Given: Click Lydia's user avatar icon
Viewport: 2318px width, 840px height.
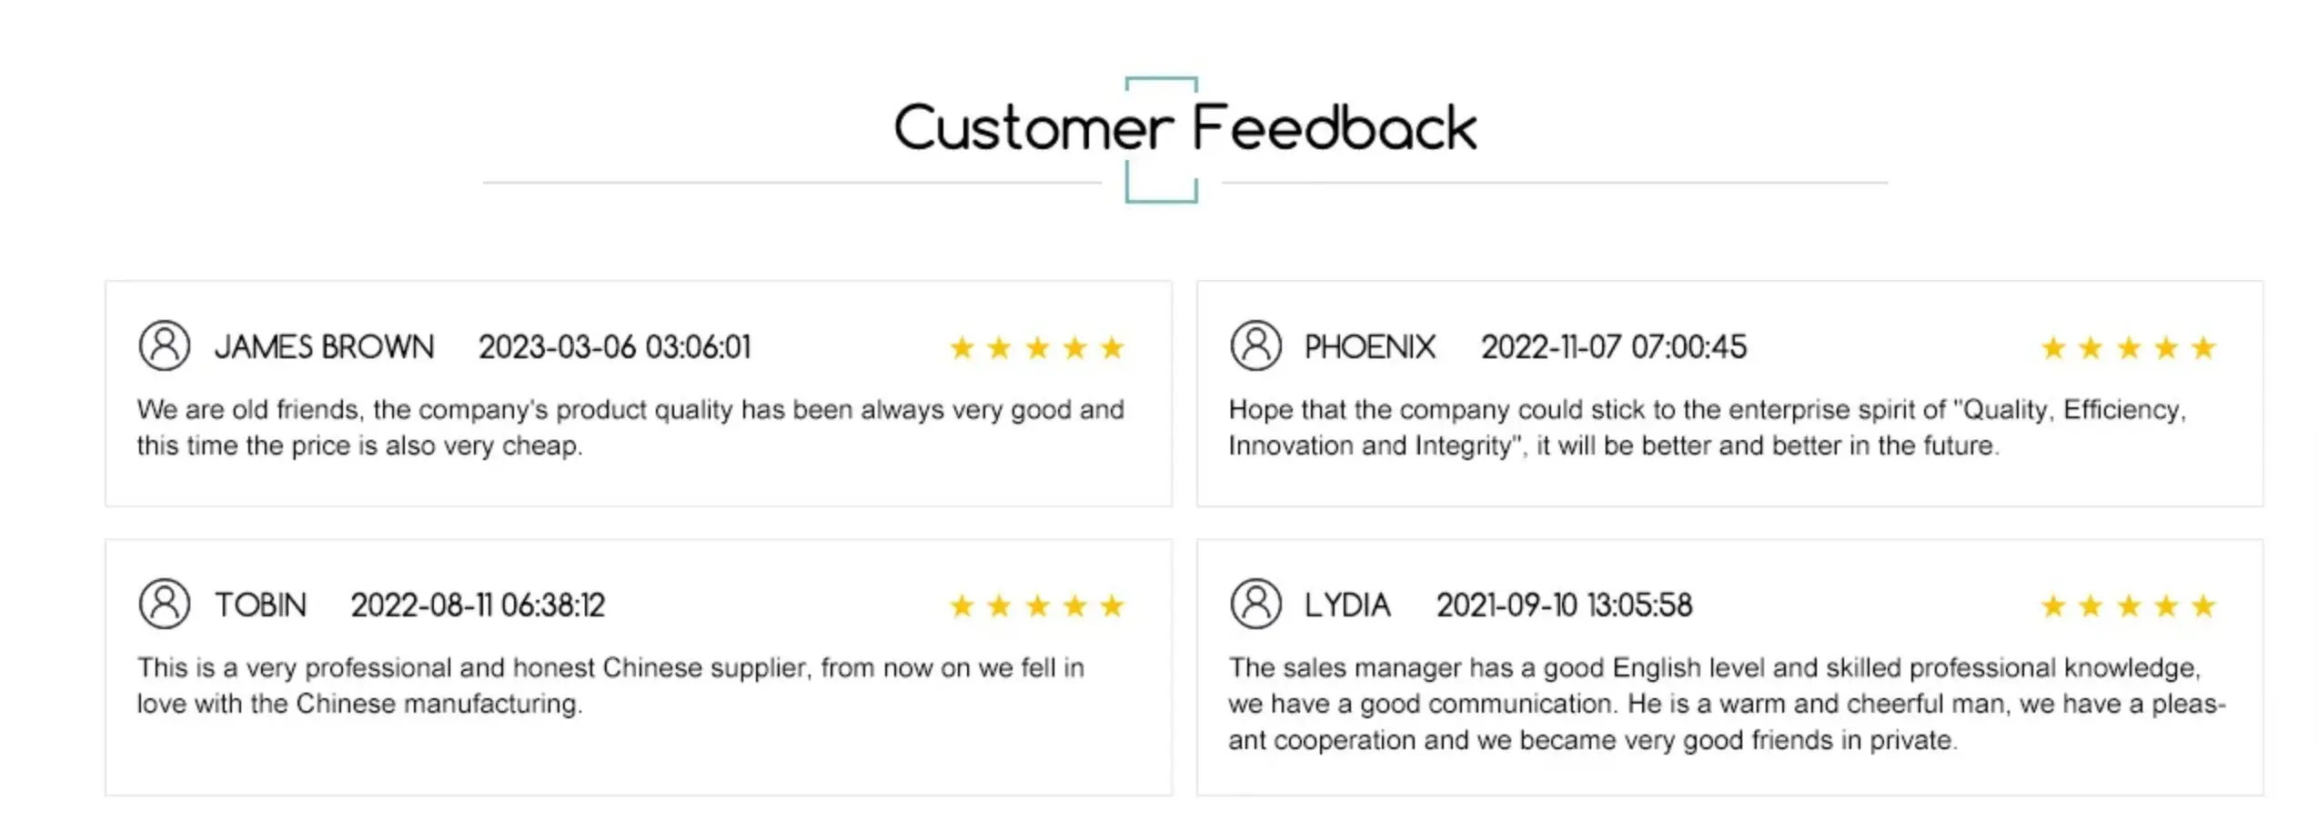Looking at the screenshot, I should (1256, 604).
